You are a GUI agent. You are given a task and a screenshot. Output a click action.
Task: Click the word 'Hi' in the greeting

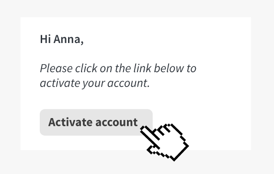coord(46,39)
